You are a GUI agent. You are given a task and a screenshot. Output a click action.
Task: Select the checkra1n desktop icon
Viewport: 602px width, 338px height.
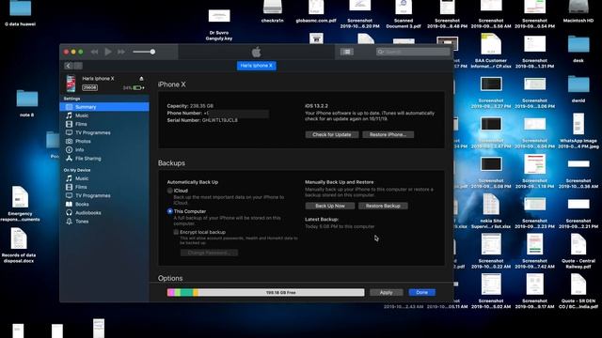point(272,12)
